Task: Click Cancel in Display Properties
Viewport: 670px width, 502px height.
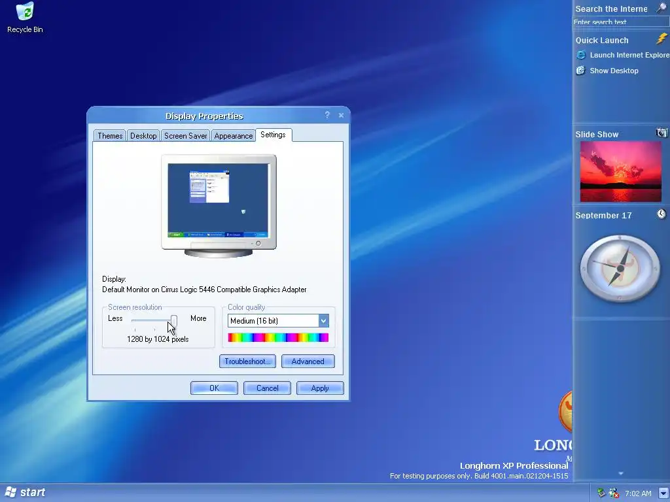Action: [267, 388]
